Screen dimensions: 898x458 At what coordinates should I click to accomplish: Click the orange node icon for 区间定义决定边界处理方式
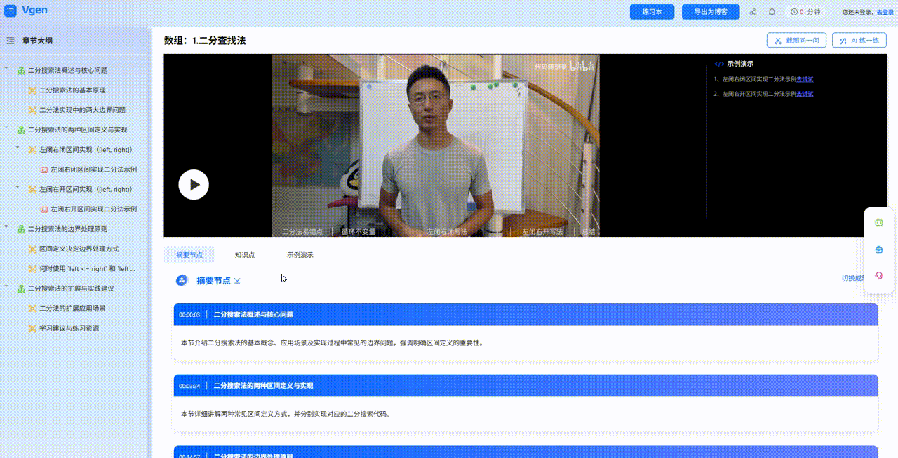click(32, 249)
